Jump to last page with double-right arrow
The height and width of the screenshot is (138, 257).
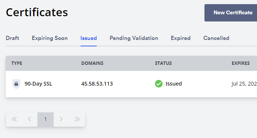click(77, 119)
